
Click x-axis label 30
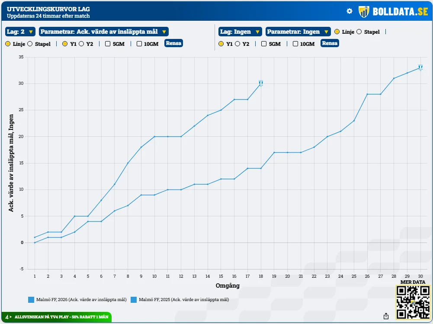[420, 276]
